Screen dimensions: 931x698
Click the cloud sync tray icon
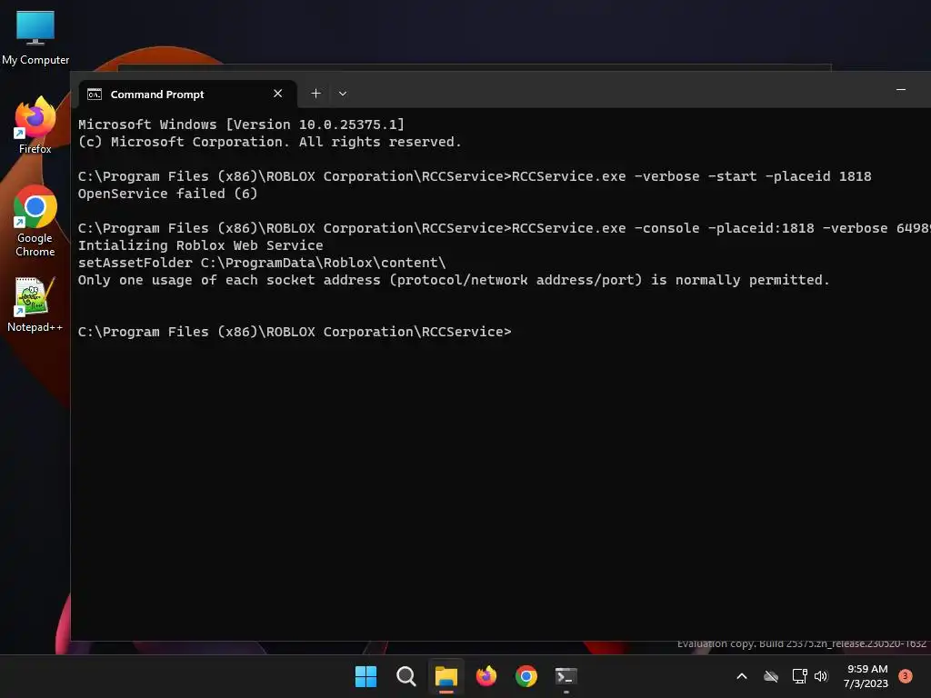771,676
